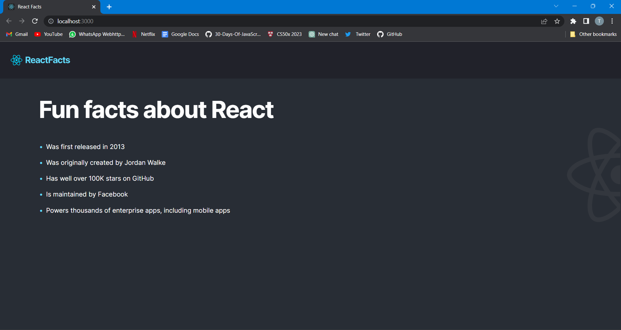Click the ReactFacts atom logo
This screenshot has width=621, height=330.
point(16,60)
